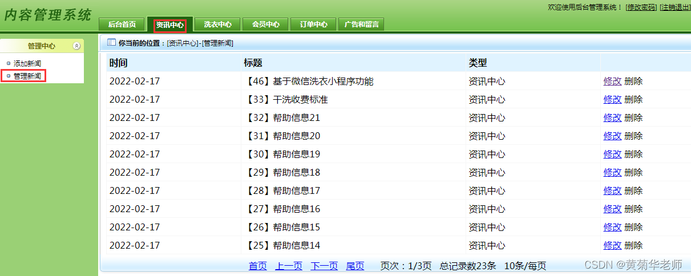The image size is (691, 276).
Task: Click 删除 for 【31】帮助信息20
Action: tap(633, 136)
